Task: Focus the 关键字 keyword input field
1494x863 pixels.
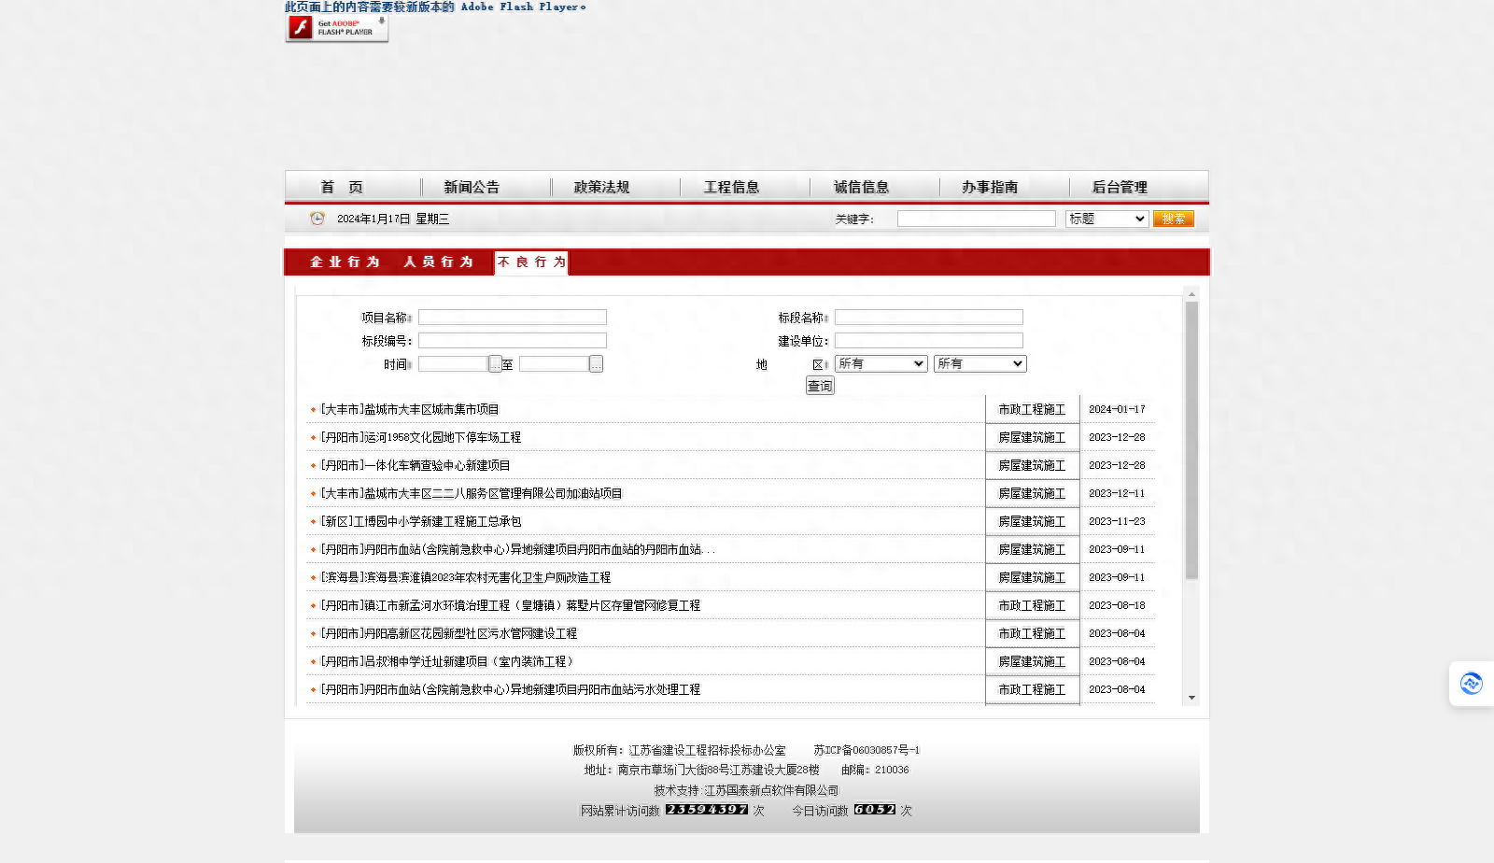Action: tap(977, 219)
